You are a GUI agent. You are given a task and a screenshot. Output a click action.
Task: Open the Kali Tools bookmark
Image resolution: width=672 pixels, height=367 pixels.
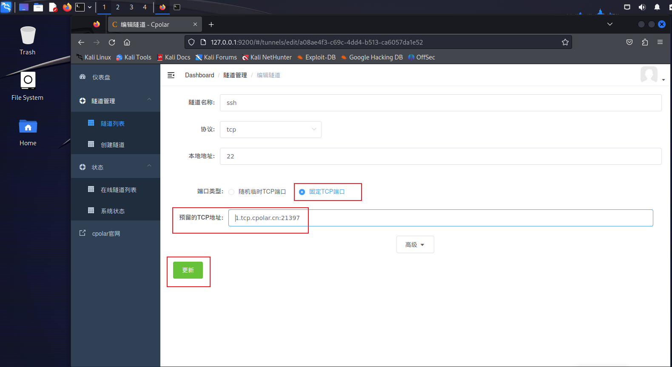coord(134,57)
